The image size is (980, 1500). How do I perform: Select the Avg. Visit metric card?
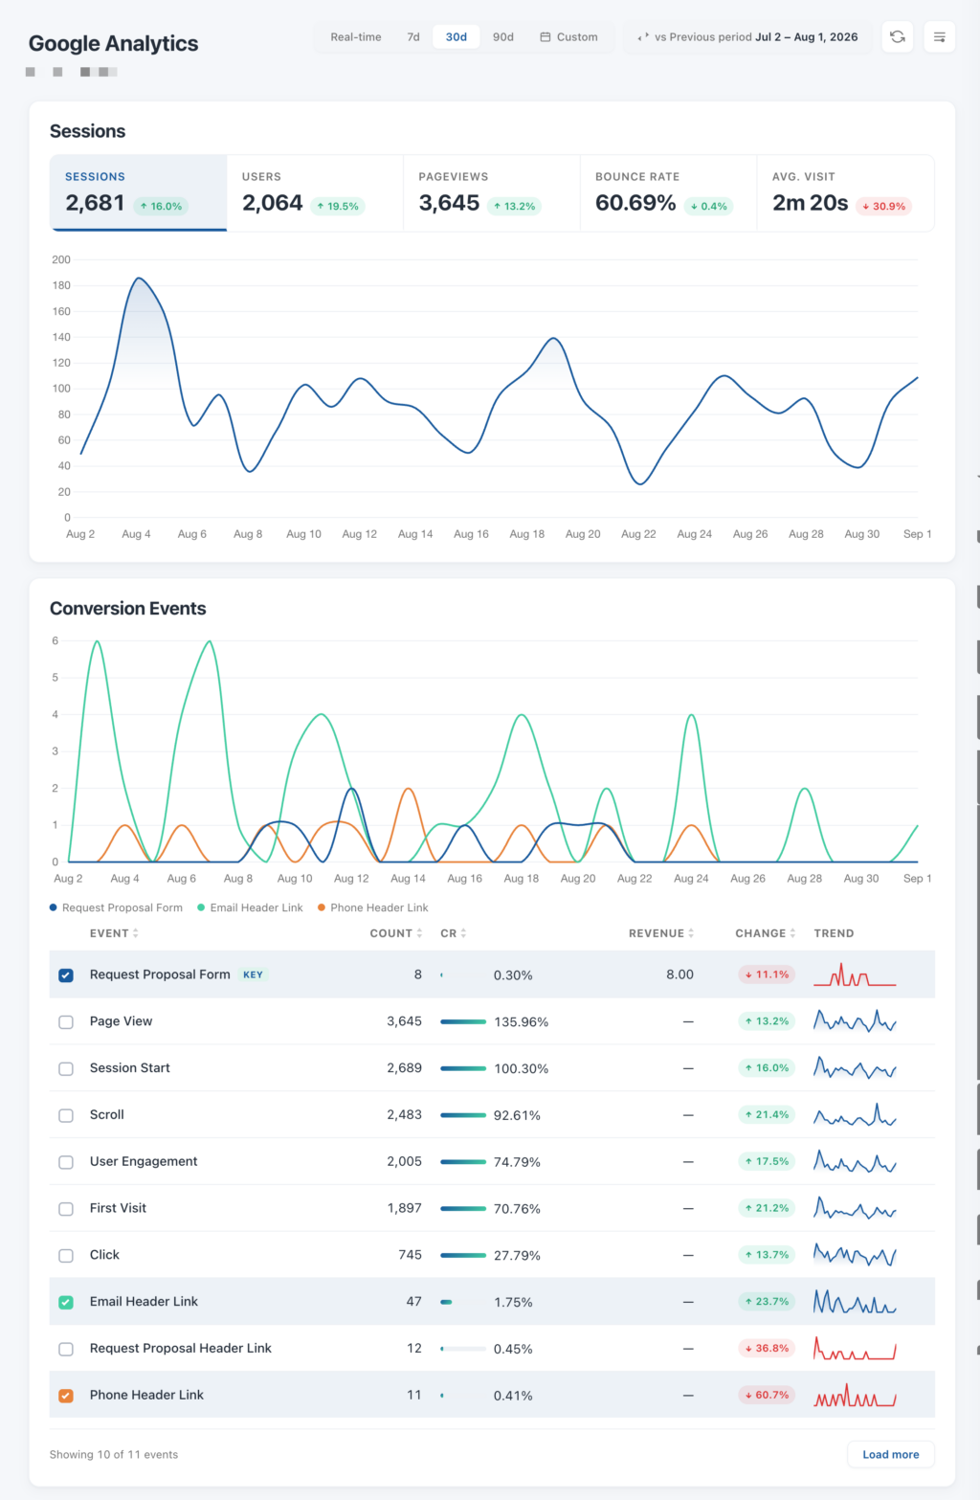pos(846,192)
